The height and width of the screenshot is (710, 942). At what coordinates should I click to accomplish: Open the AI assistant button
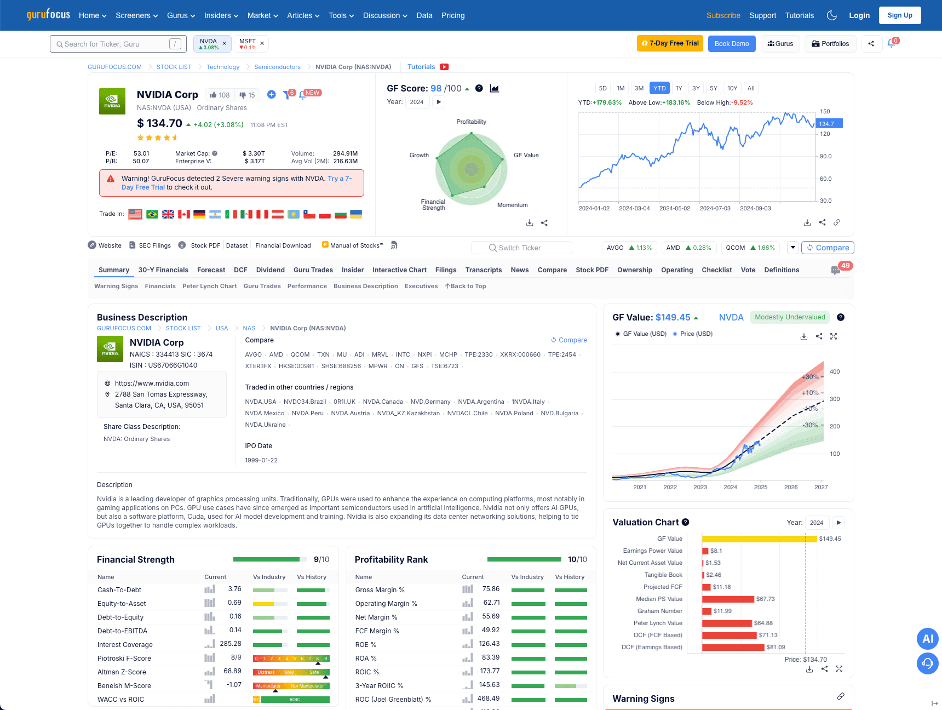pyautogui.click(x=928, y=638)
